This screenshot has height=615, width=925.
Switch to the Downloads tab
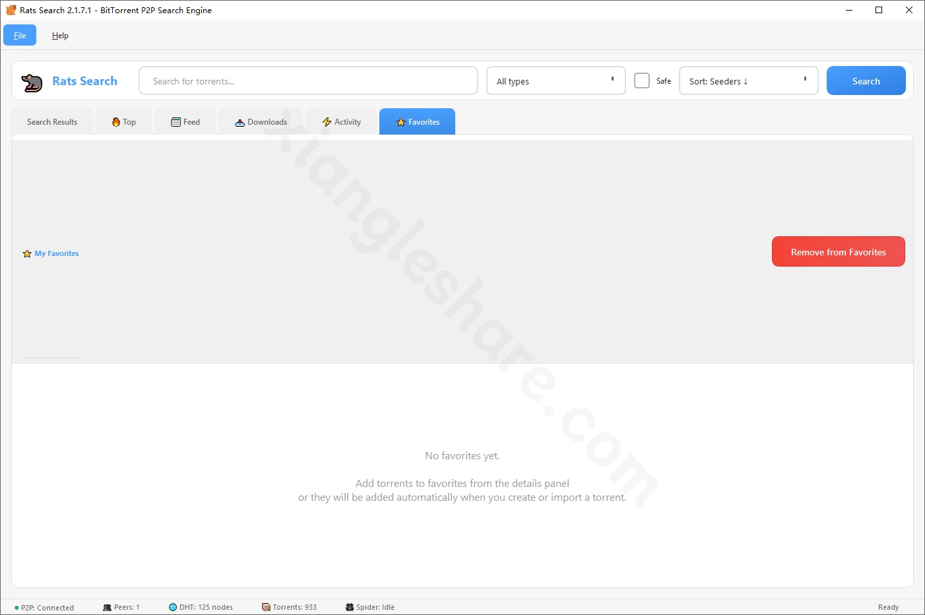[261, 122]
